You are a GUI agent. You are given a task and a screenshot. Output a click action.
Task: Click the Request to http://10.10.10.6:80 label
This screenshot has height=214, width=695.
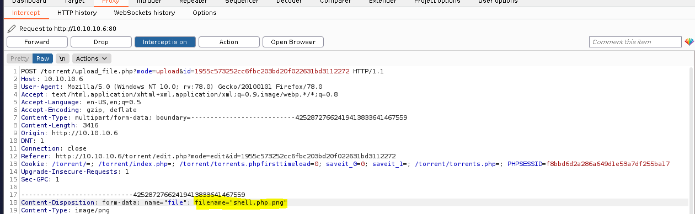[68, 28]
